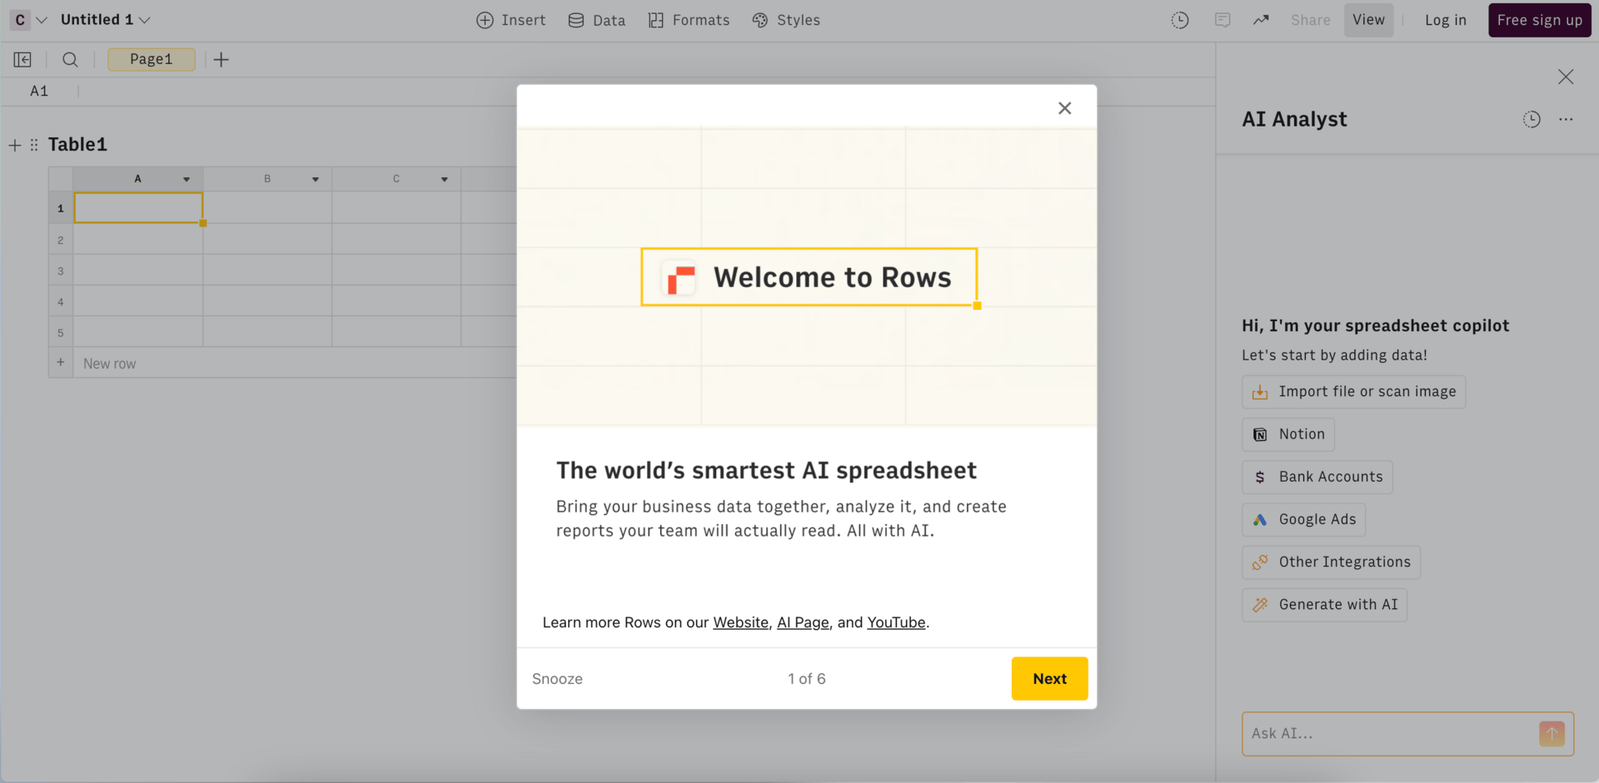Open AI Analyst more options ellipsis
This screenshot has width=1599, height=783.
pyautogui.click(x=1566, y=120)
